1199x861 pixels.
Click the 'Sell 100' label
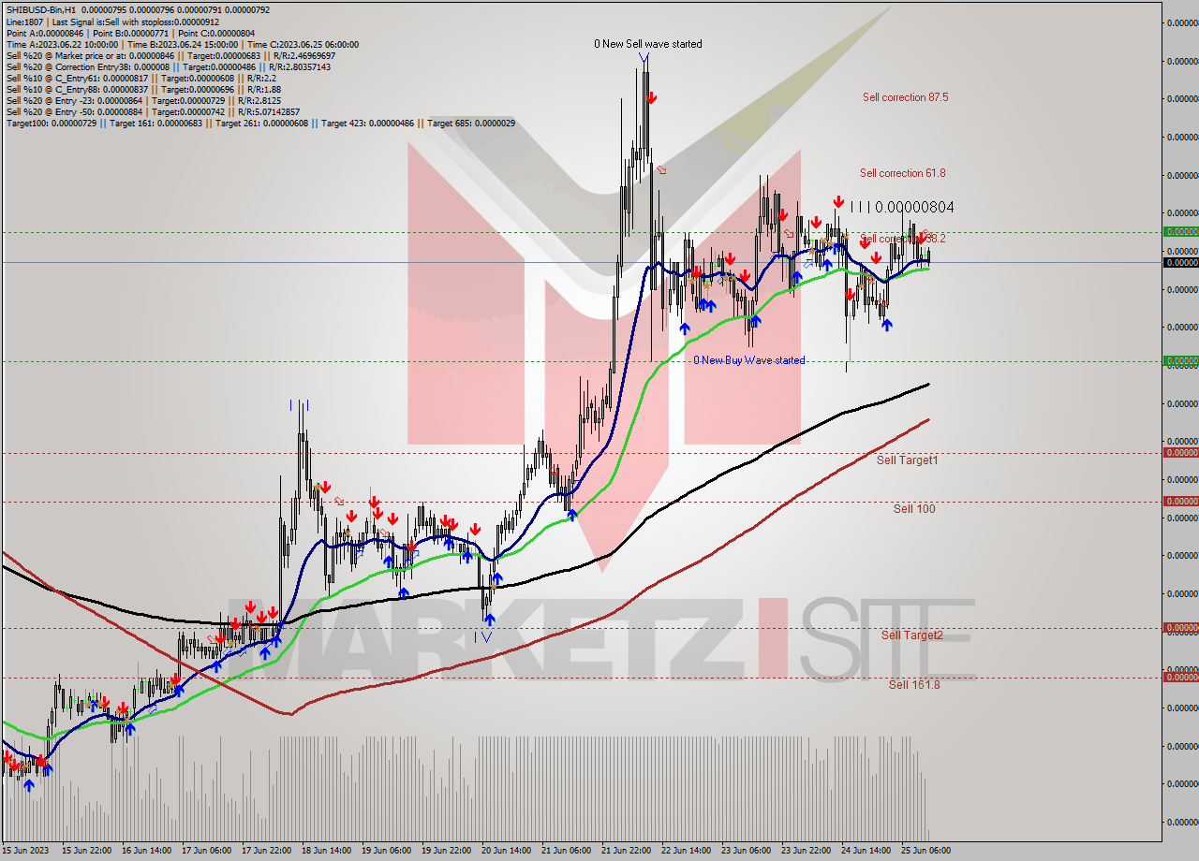click(914, 508)
